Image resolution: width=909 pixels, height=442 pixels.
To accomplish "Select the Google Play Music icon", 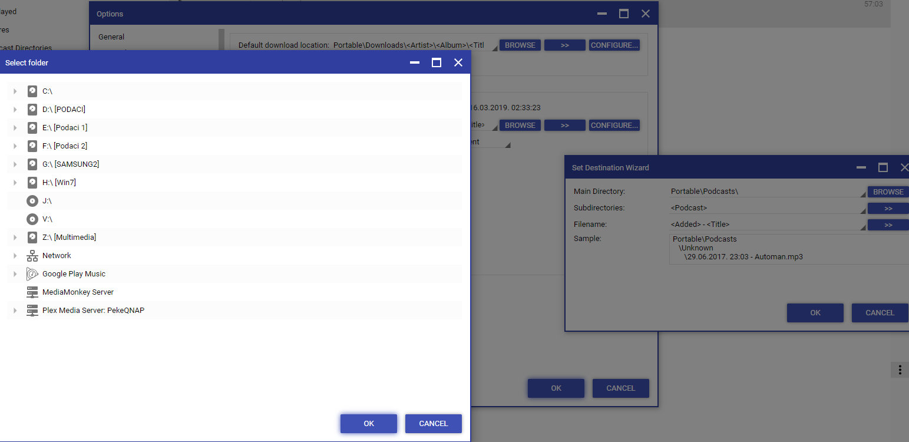I will [32, 274].
